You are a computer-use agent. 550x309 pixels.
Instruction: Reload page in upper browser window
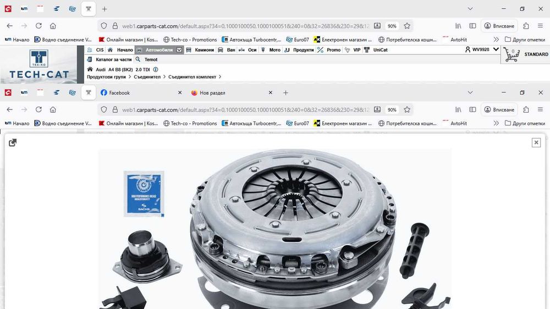[38, 26]
